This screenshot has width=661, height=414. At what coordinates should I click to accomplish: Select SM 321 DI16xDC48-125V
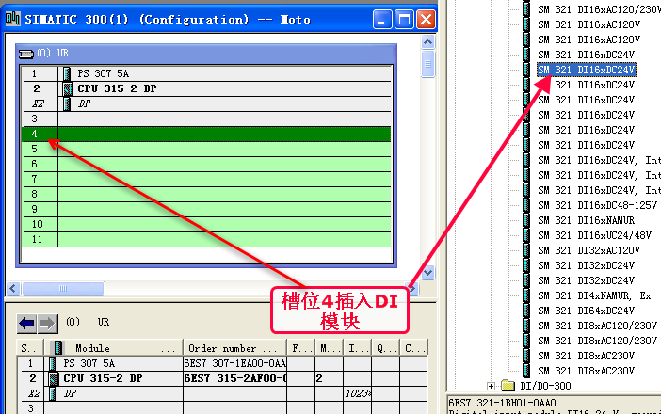(597, 205)
